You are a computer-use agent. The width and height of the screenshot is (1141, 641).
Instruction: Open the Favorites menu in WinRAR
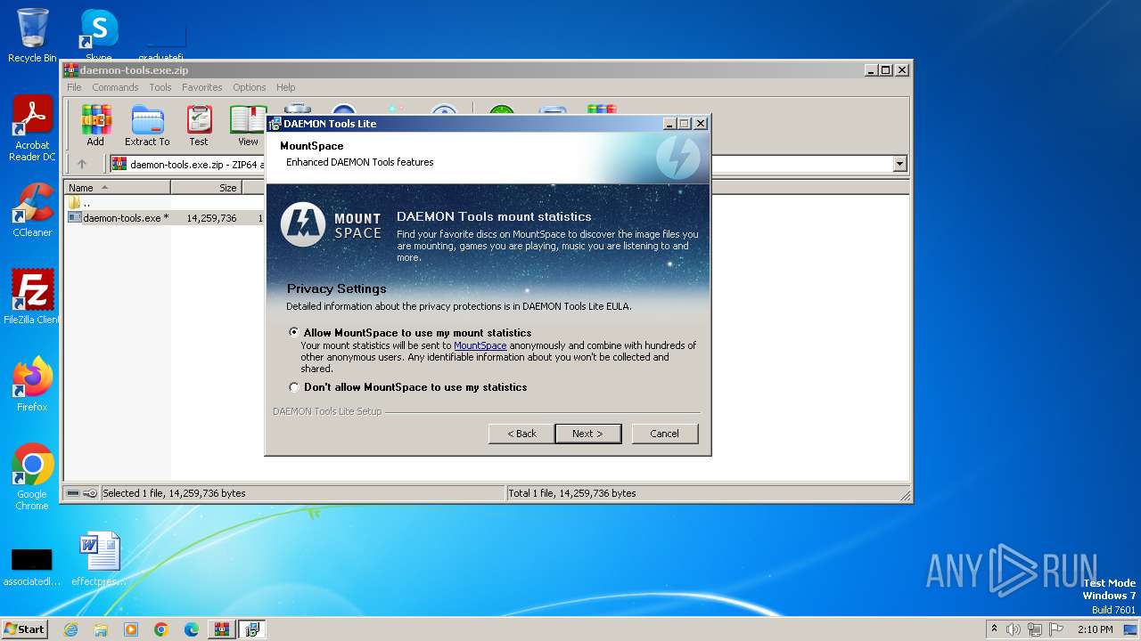pyautogui.click(x=202, y=87)
